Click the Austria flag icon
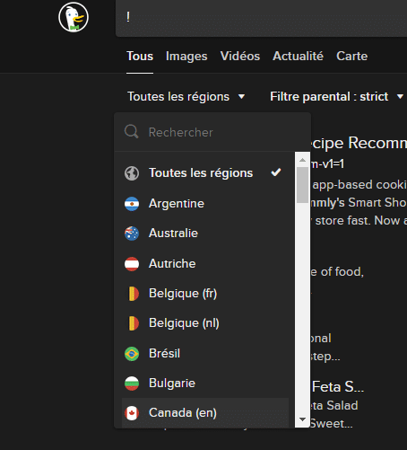The height and width of the screenshot is (450, 407). (132, 264)
